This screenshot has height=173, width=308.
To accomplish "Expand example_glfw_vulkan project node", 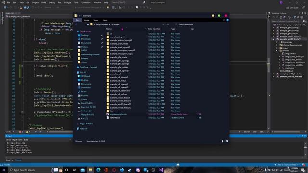I will pyautogui.click(x=273, y=34).
